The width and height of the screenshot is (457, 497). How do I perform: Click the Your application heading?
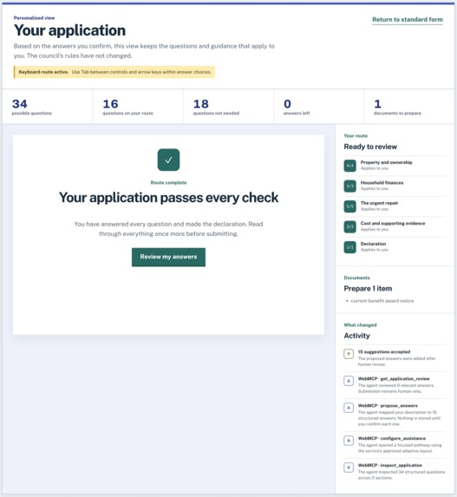69,30
